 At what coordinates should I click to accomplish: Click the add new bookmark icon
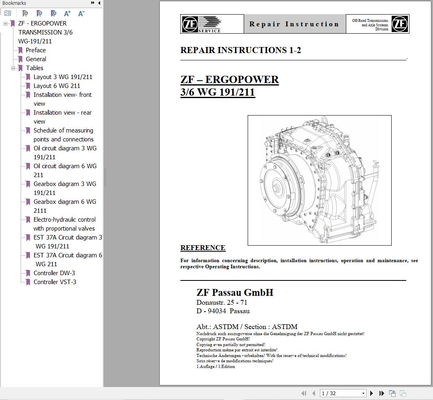39,13
